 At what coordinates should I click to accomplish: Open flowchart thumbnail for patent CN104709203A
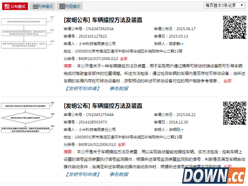click(28, 32)
